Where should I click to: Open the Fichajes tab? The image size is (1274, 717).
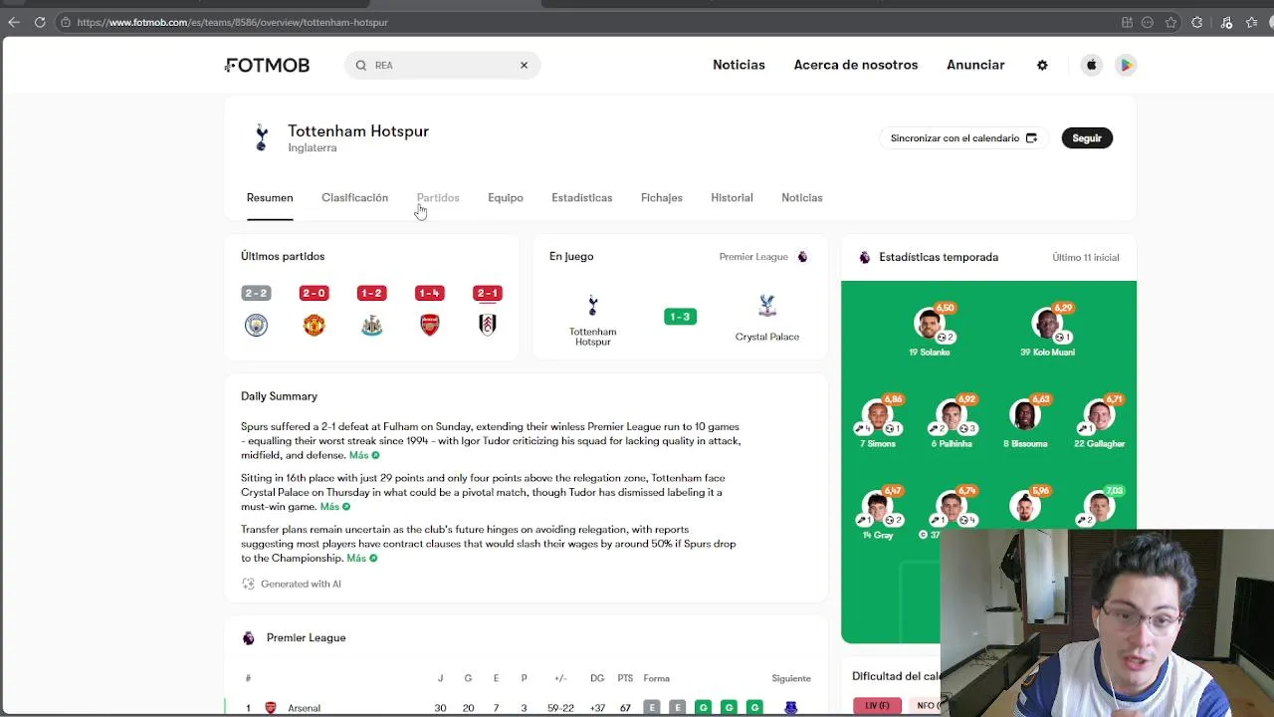click(x=662, y=197)
